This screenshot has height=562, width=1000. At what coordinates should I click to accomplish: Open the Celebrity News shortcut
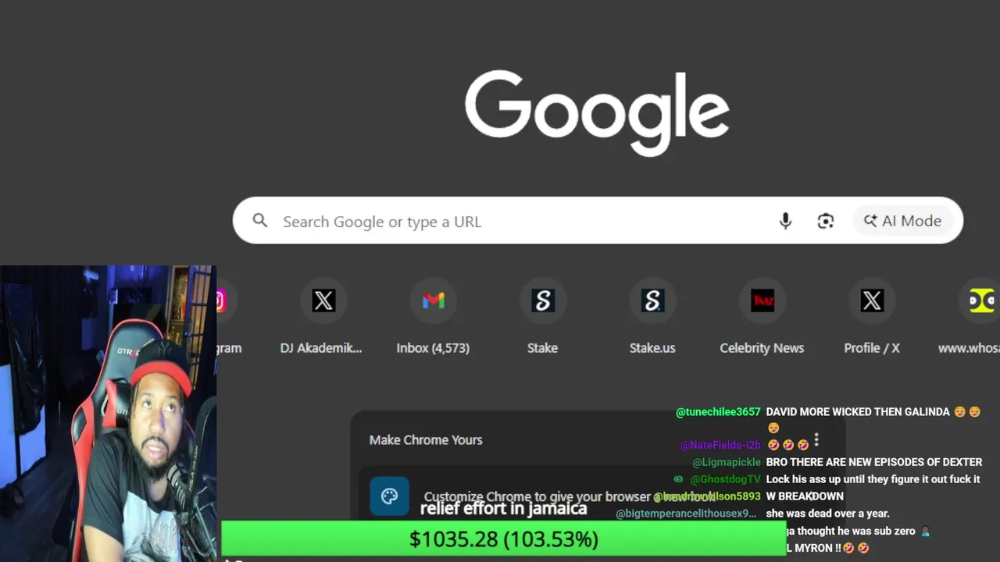tap(762, 301)
